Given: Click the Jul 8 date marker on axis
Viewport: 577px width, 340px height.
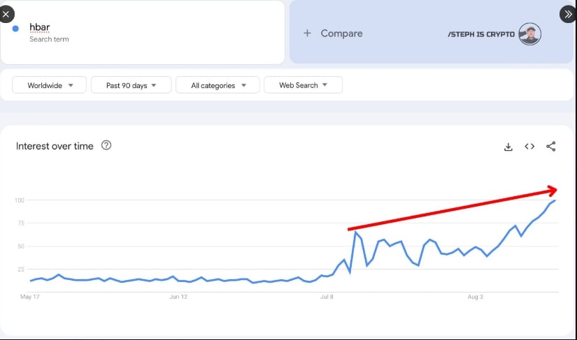Looking at the screenshot, I should [x=327, y=297].
